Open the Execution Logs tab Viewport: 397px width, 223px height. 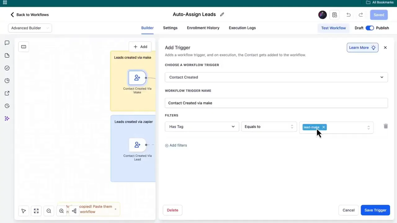point(242,28)
